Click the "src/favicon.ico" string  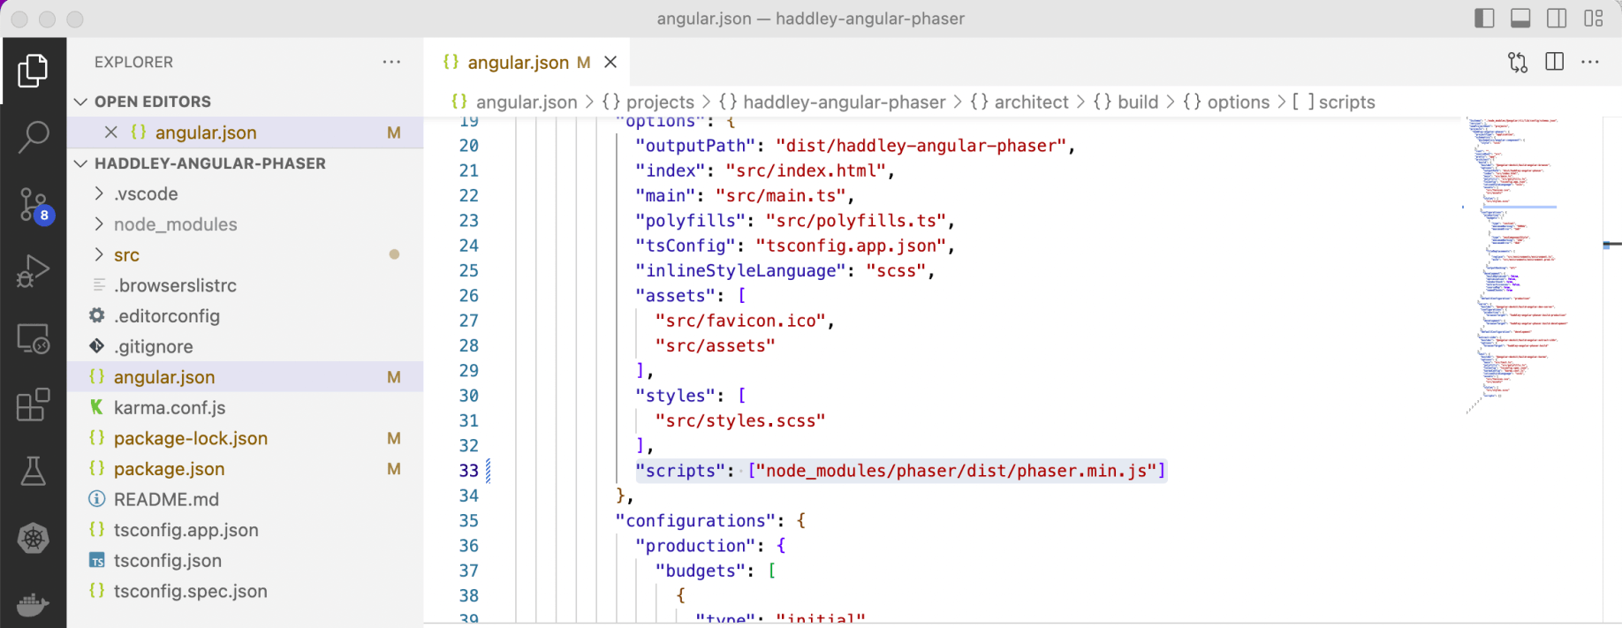(x=740, y=321)
